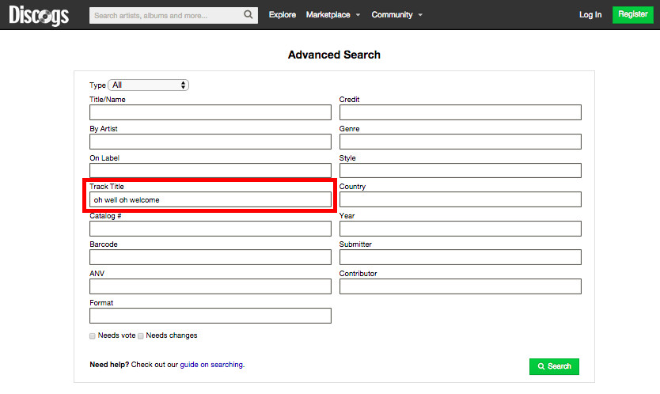Tick the Needs changes checkbox
Screen dimensions: 660x394
point(141,336)
